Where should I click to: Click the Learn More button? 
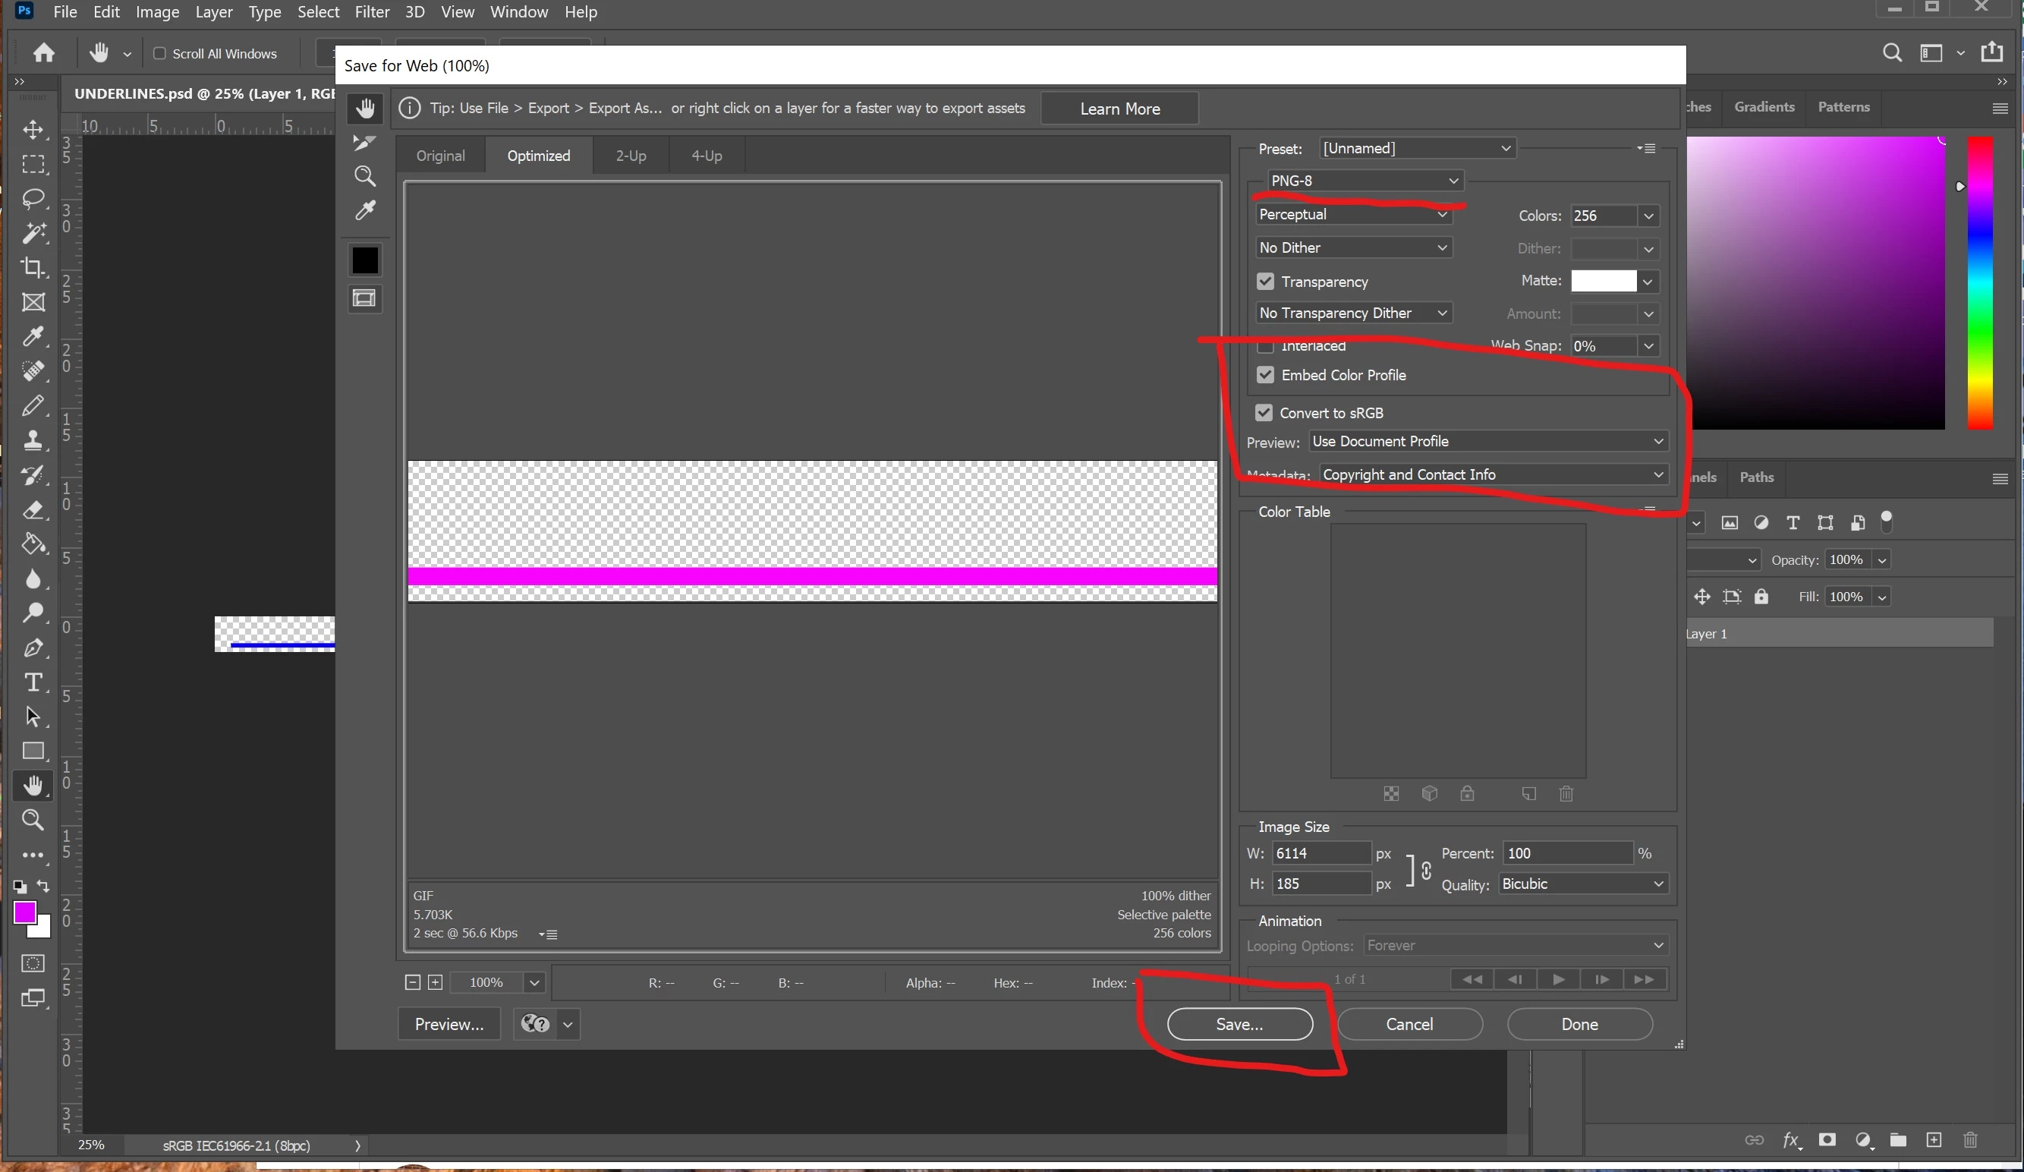[1119, 109]
